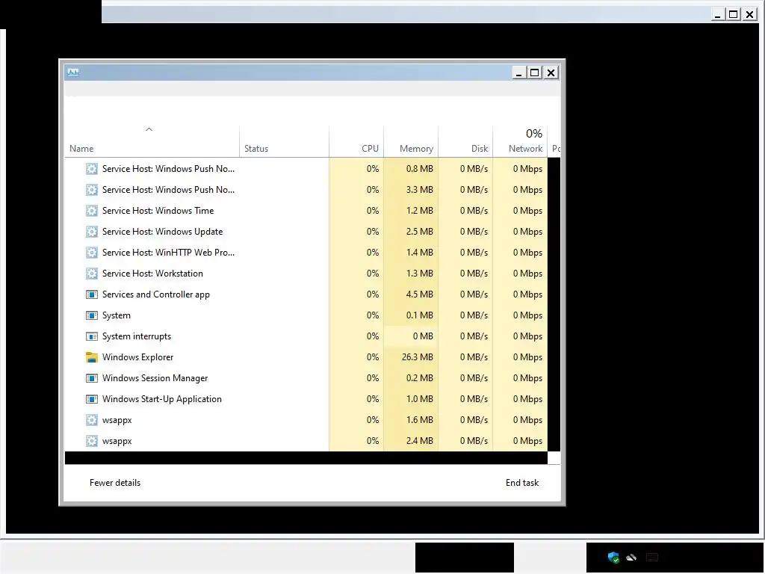765x574 pixels.
Task: Click the Service Host: Workstation gear icon
Action: (91, 274)
